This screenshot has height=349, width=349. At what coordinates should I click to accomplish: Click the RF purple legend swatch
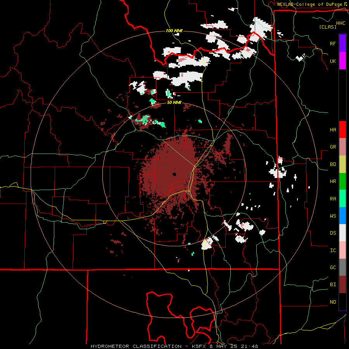(x=342, y=43)
